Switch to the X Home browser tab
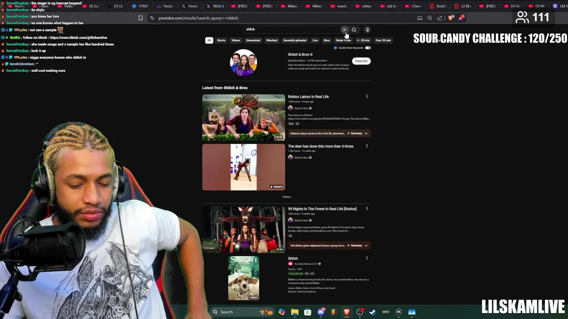The width and height of the screenshot is (568, 319). tap(190, 6)
